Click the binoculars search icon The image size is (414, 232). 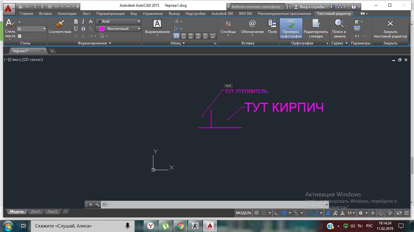[x=289, y=6]
